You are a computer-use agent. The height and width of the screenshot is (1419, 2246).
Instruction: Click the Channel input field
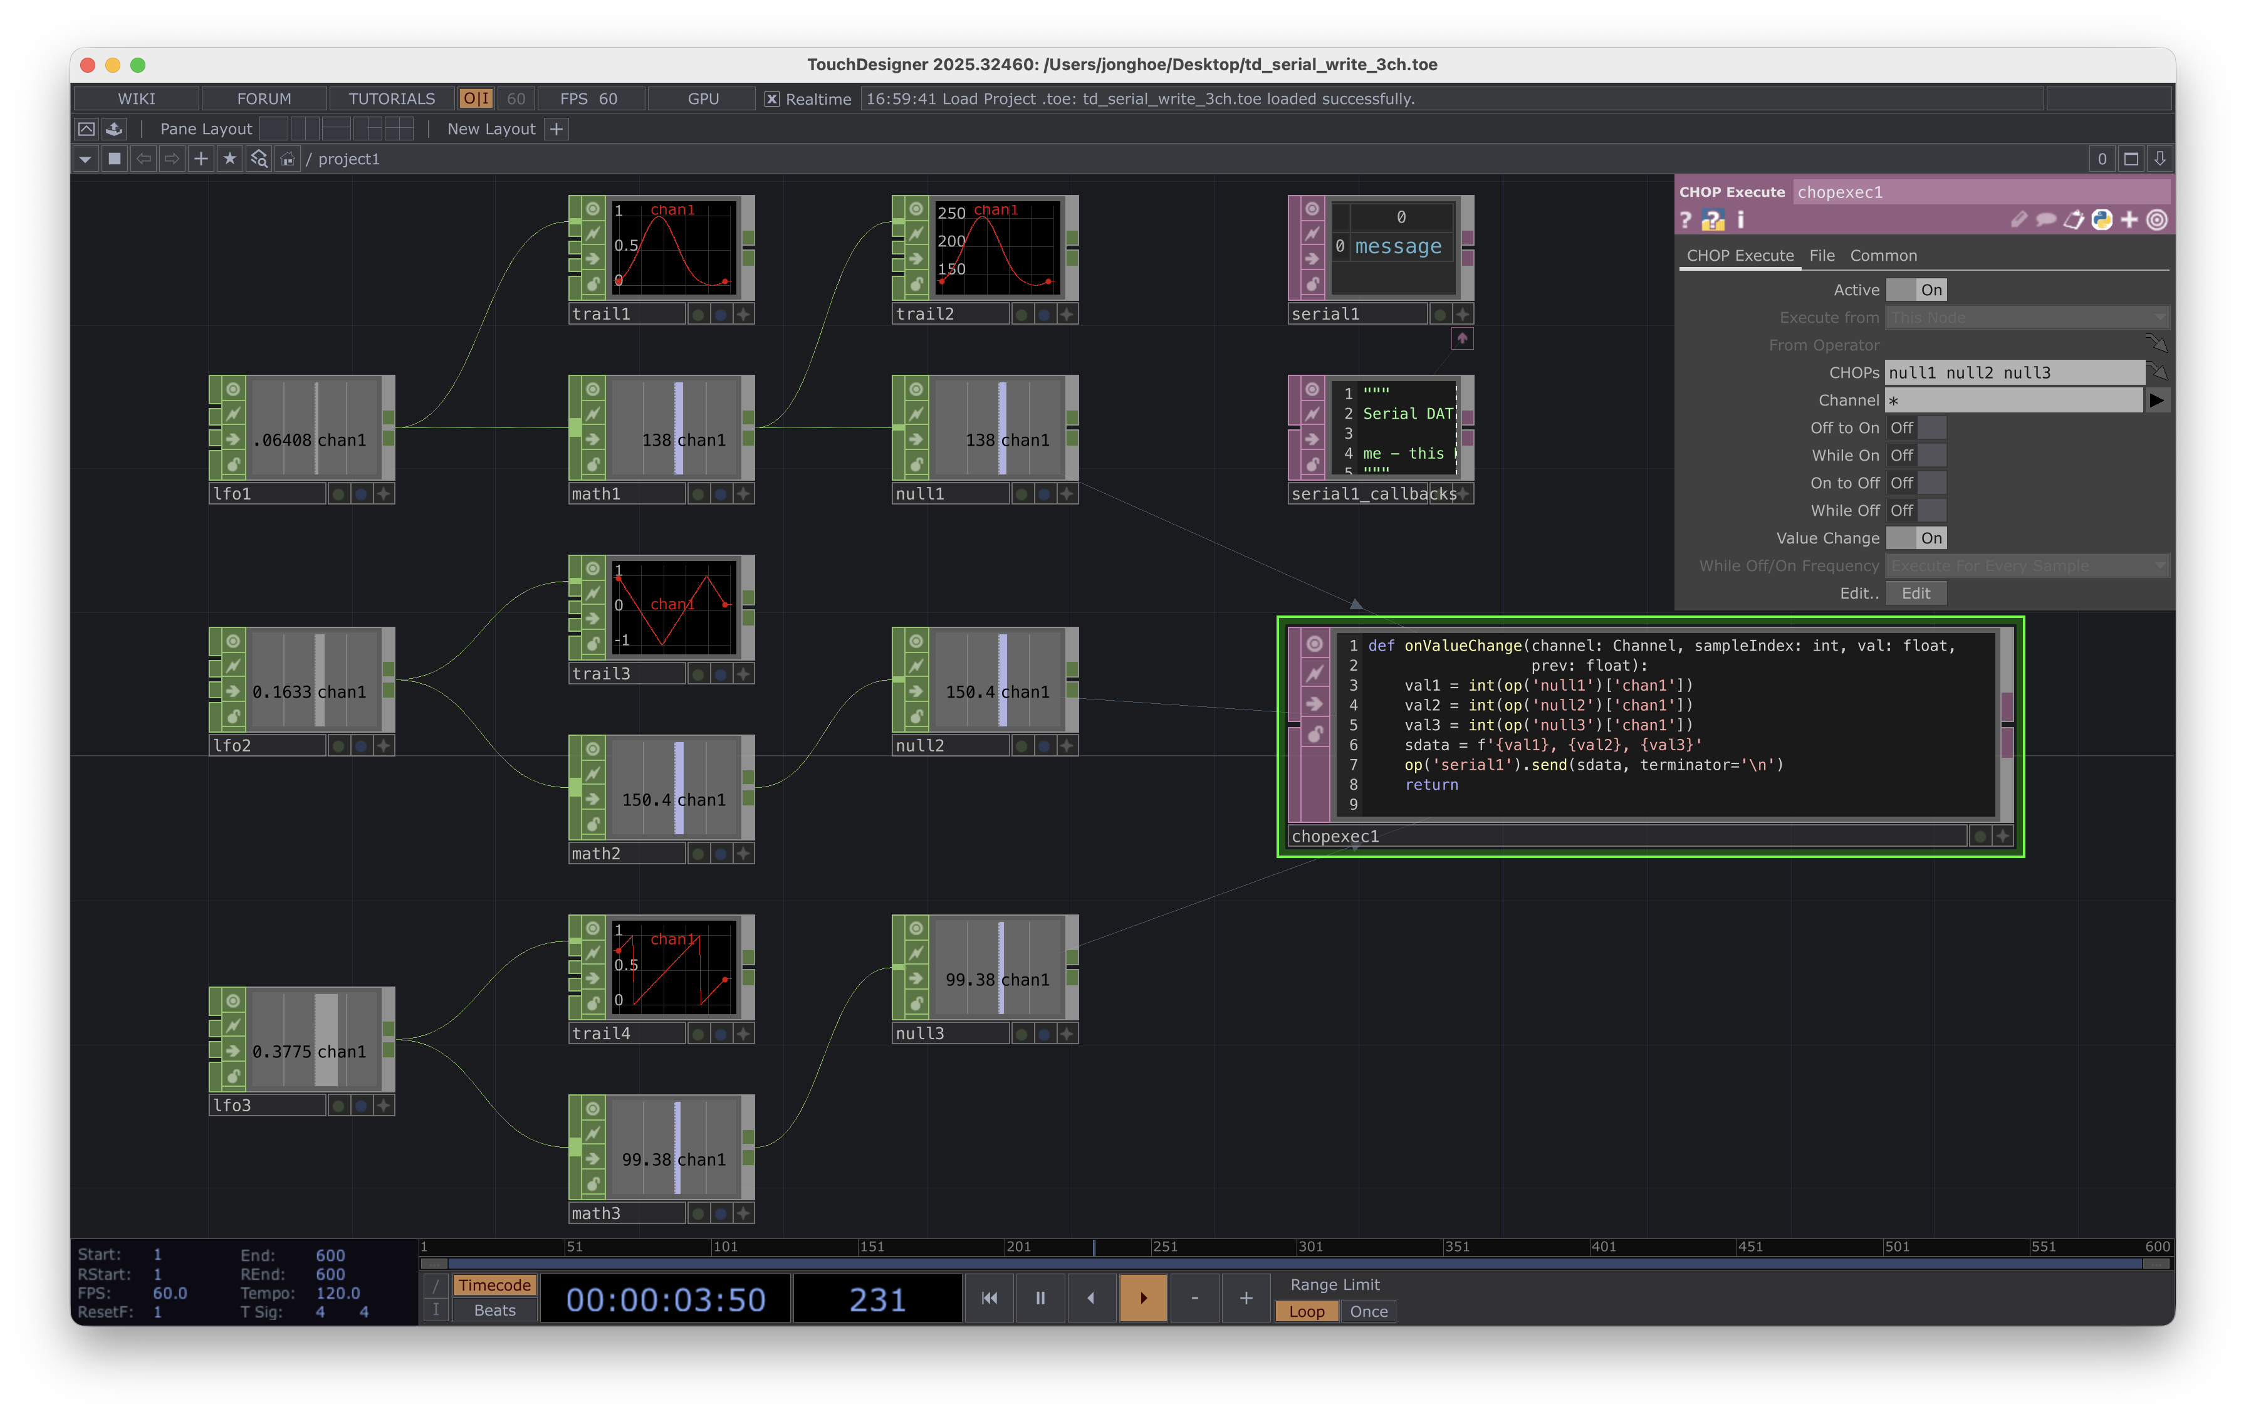tap(2015, 401)
